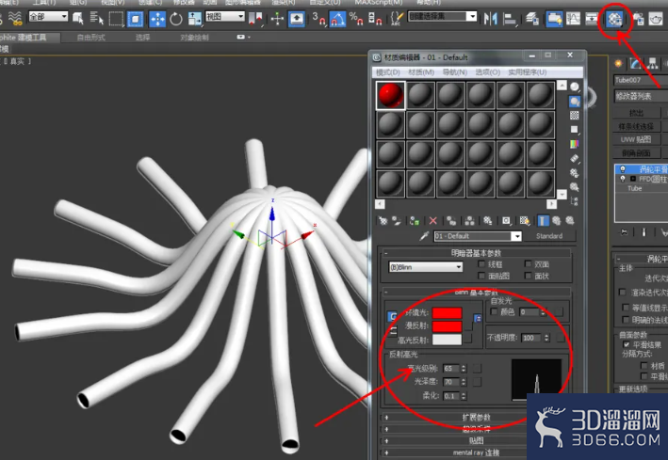Click the Mirror tool icon
Image resolution: width=668 pixels, height=460 pixels.
tap(491, 19)
